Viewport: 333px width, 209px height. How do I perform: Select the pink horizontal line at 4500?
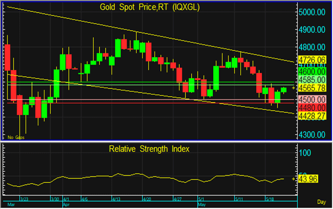pyautogui.click(x=151, y=99)
